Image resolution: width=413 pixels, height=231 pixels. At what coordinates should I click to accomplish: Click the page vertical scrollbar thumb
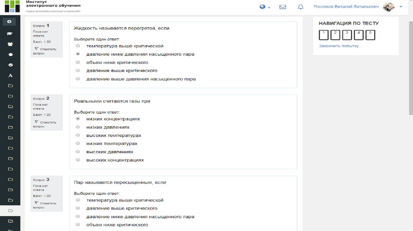(x=411, y=68)
